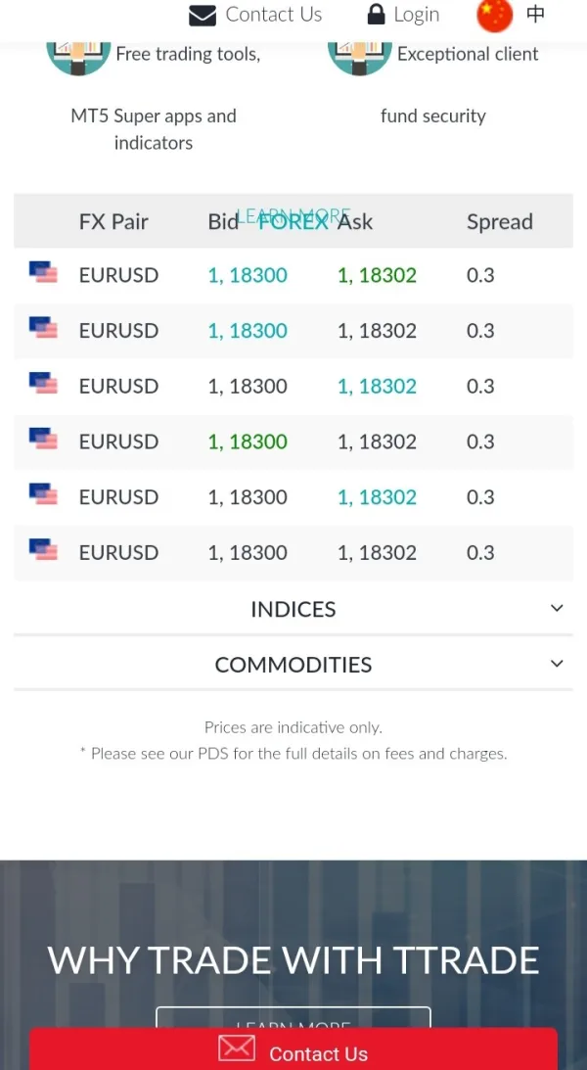587x1070 pixels.
Task: Expand the COMMODITIES section chevron
Action: click(557, 664)
